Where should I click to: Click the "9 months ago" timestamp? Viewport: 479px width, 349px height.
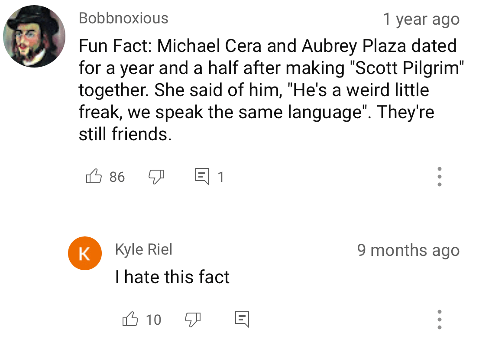point(408,250)
